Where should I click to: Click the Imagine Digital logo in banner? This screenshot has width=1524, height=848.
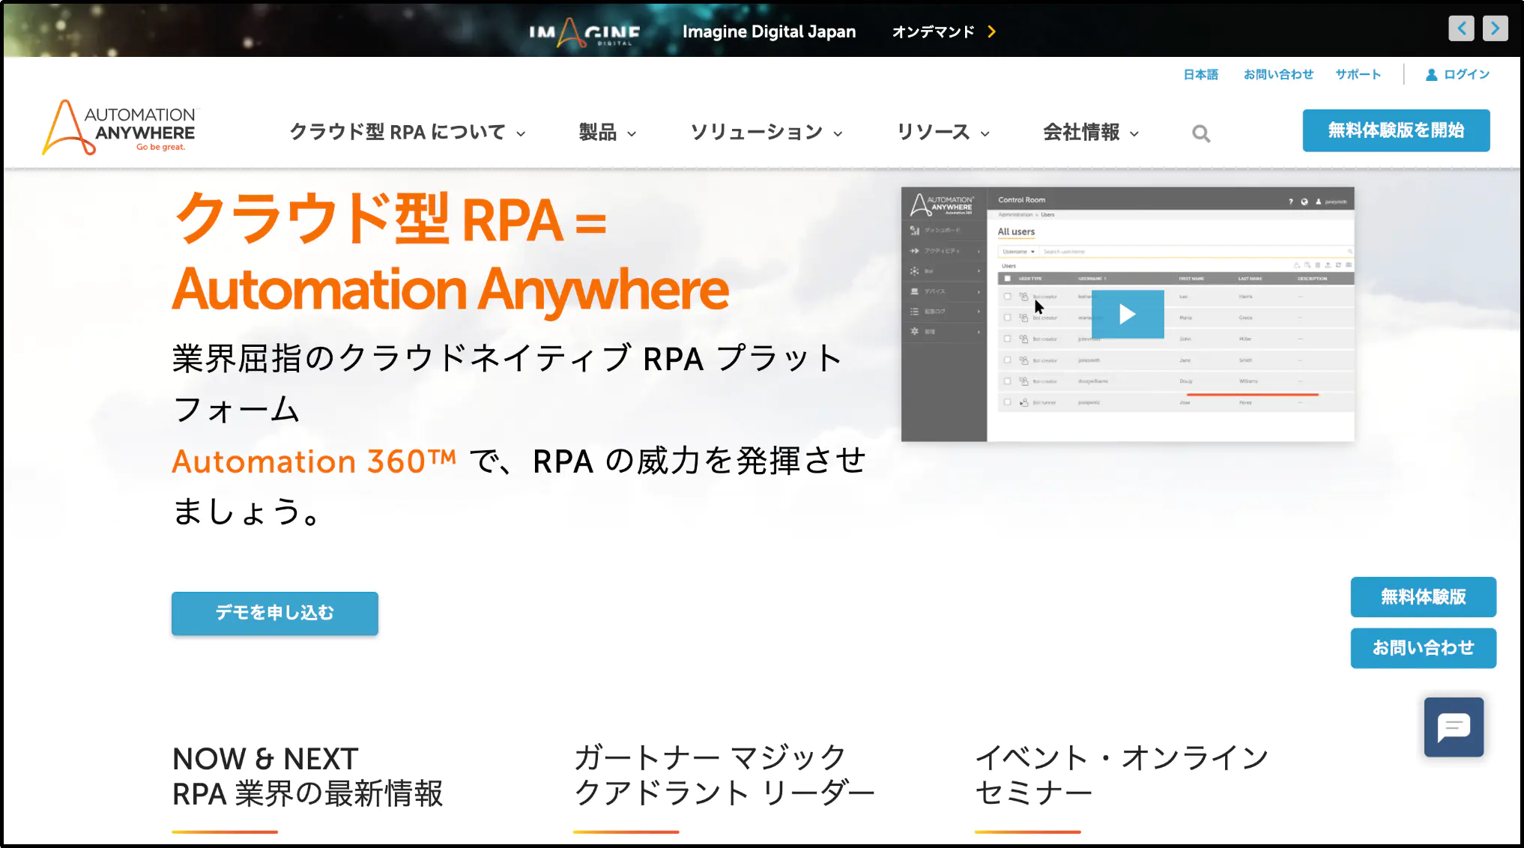(x=584, y=32)
